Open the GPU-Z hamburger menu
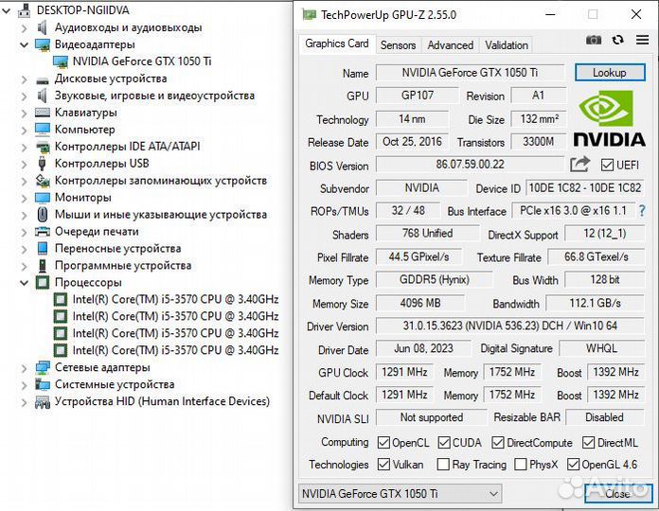This screenshot has width=659, height=511. pos(642,40)
